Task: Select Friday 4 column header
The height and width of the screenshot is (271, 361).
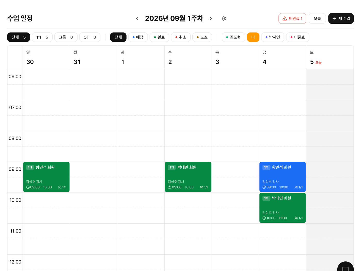Action: tap(283, 57)
